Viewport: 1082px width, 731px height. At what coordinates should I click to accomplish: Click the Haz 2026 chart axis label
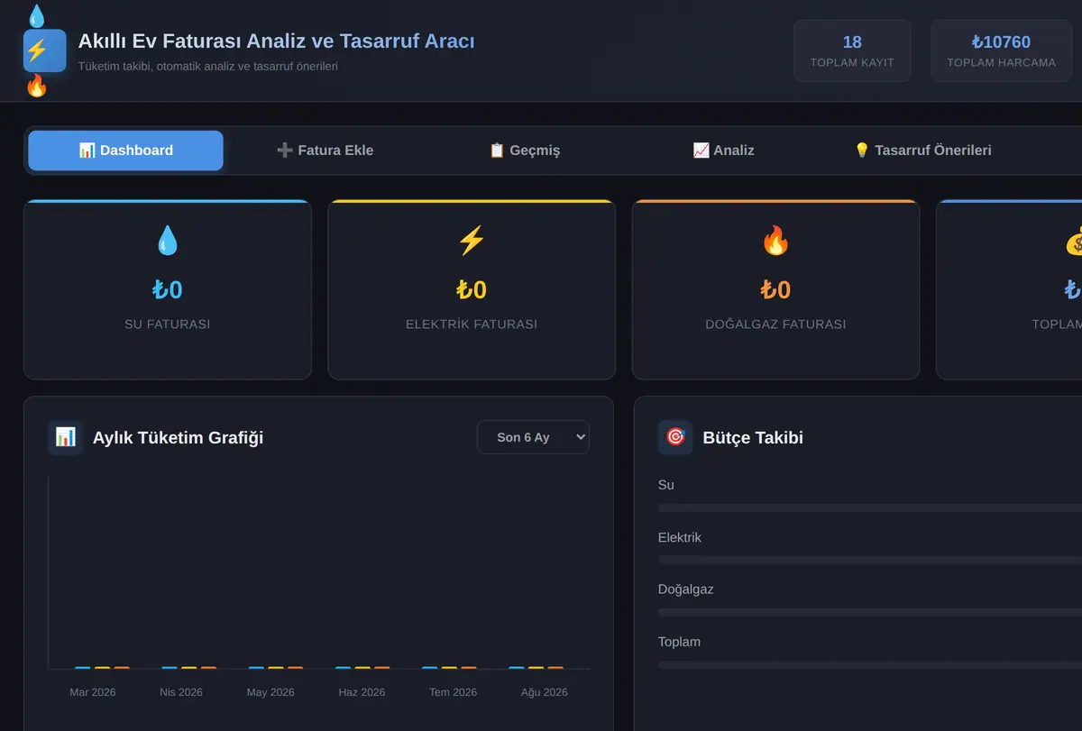362,692
